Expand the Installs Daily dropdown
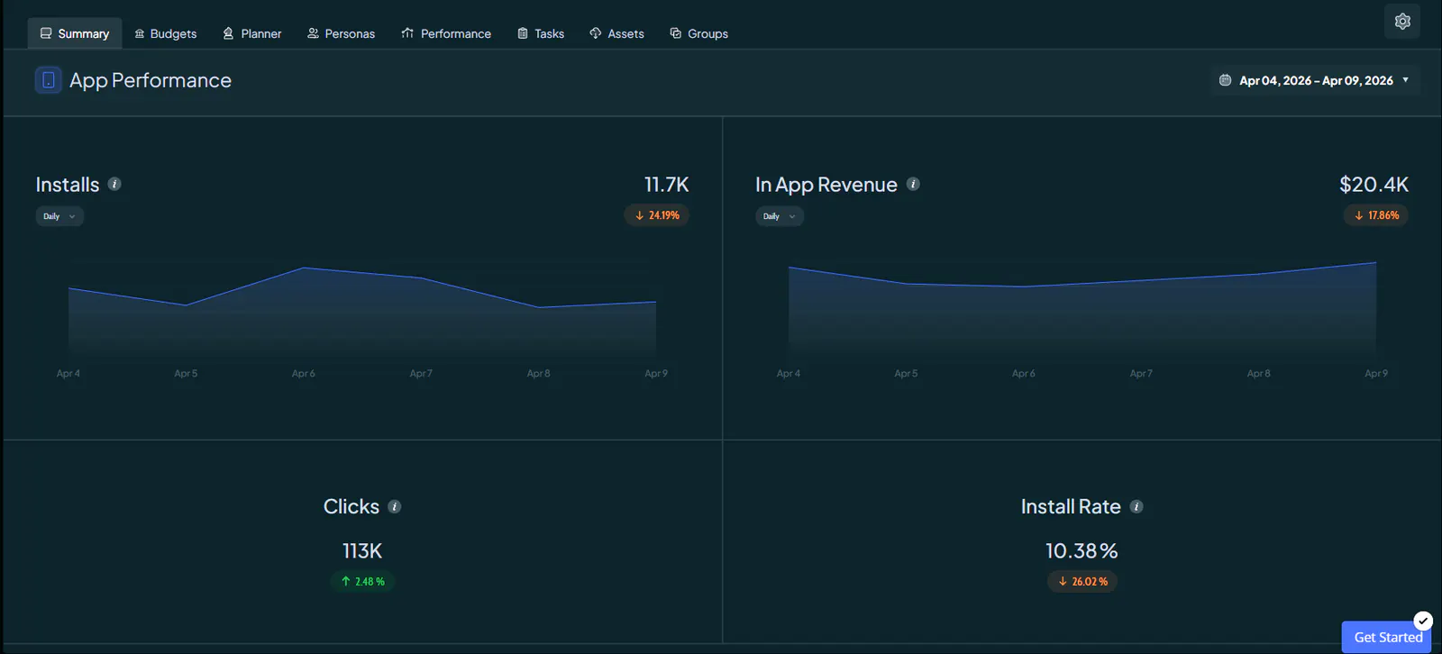 pos(59,216)
